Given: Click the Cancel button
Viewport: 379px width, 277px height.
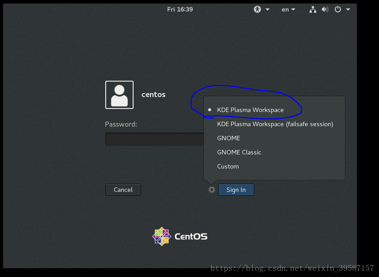Looking at the screenshot, I should 123,190.
